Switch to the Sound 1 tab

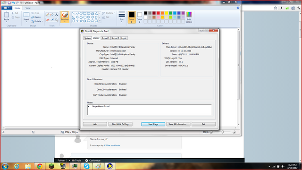[105, 38]
